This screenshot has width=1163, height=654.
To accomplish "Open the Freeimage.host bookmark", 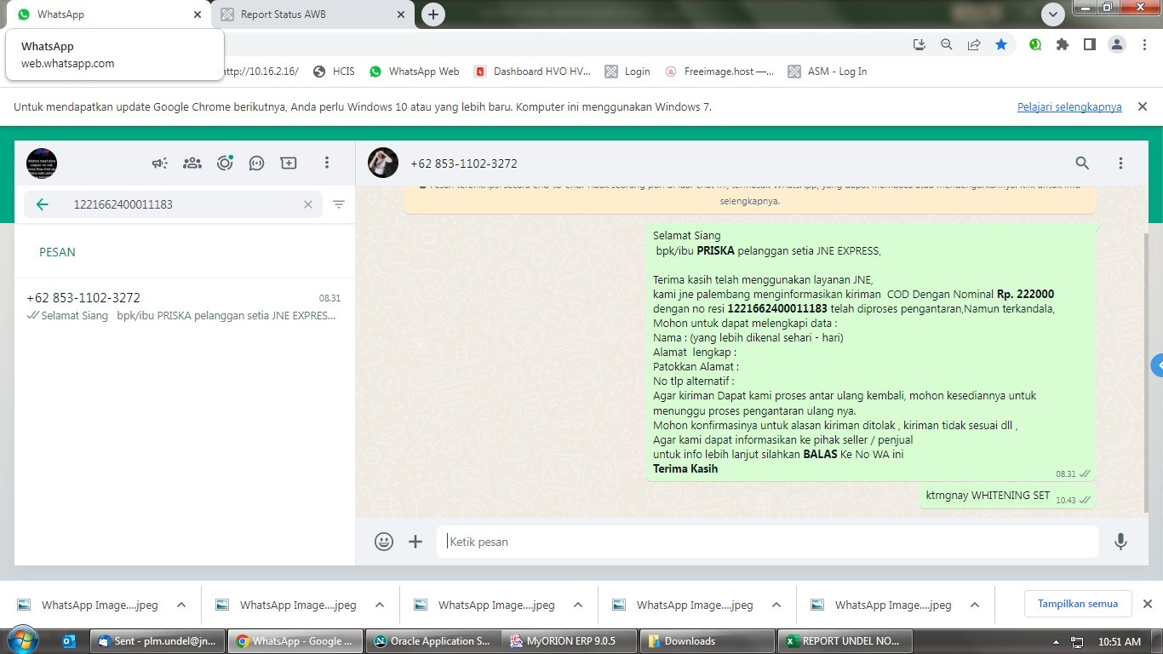I will coord(720,72).
